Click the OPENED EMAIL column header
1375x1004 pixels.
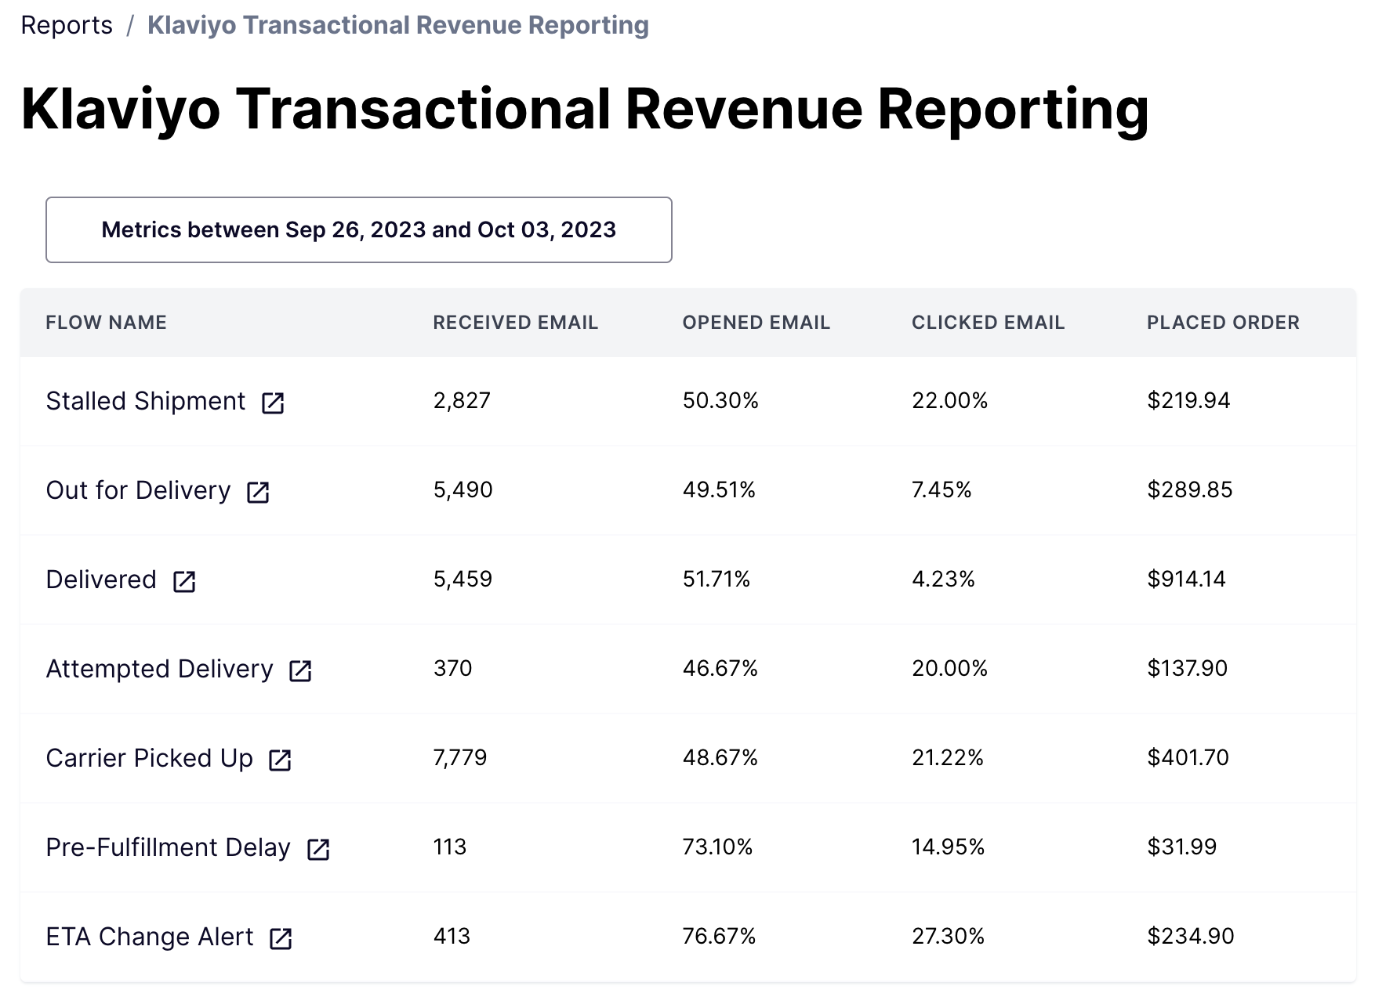pyautogui.click(x=756, y=323)
